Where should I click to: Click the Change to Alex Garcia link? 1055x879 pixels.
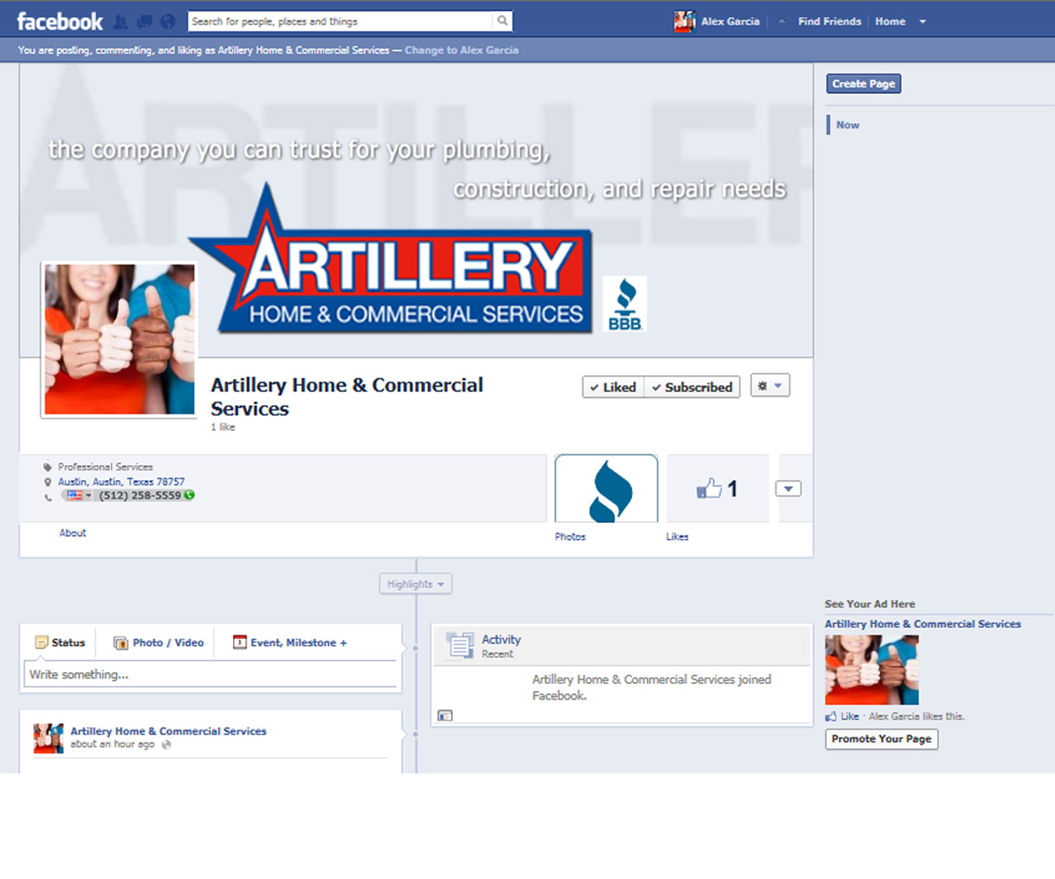click(x=462, y=50)
